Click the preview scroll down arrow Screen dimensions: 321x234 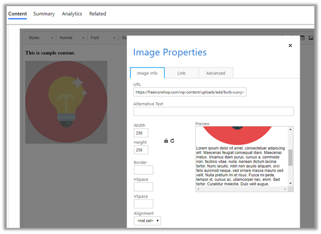point(290,183)
